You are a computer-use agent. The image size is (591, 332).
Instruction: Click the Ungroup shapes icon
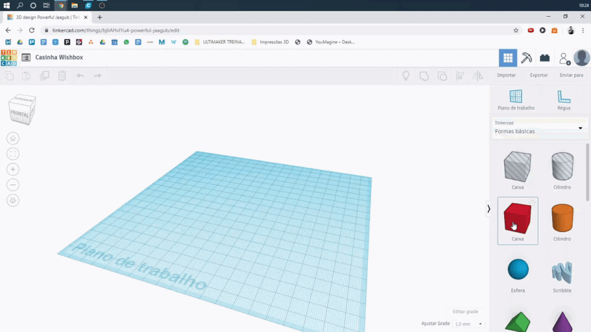click(442, 76)
